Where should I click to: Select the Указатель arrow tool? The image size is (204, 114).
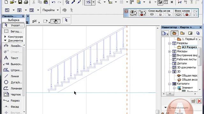pyautogui.click(x=13, y=25)
